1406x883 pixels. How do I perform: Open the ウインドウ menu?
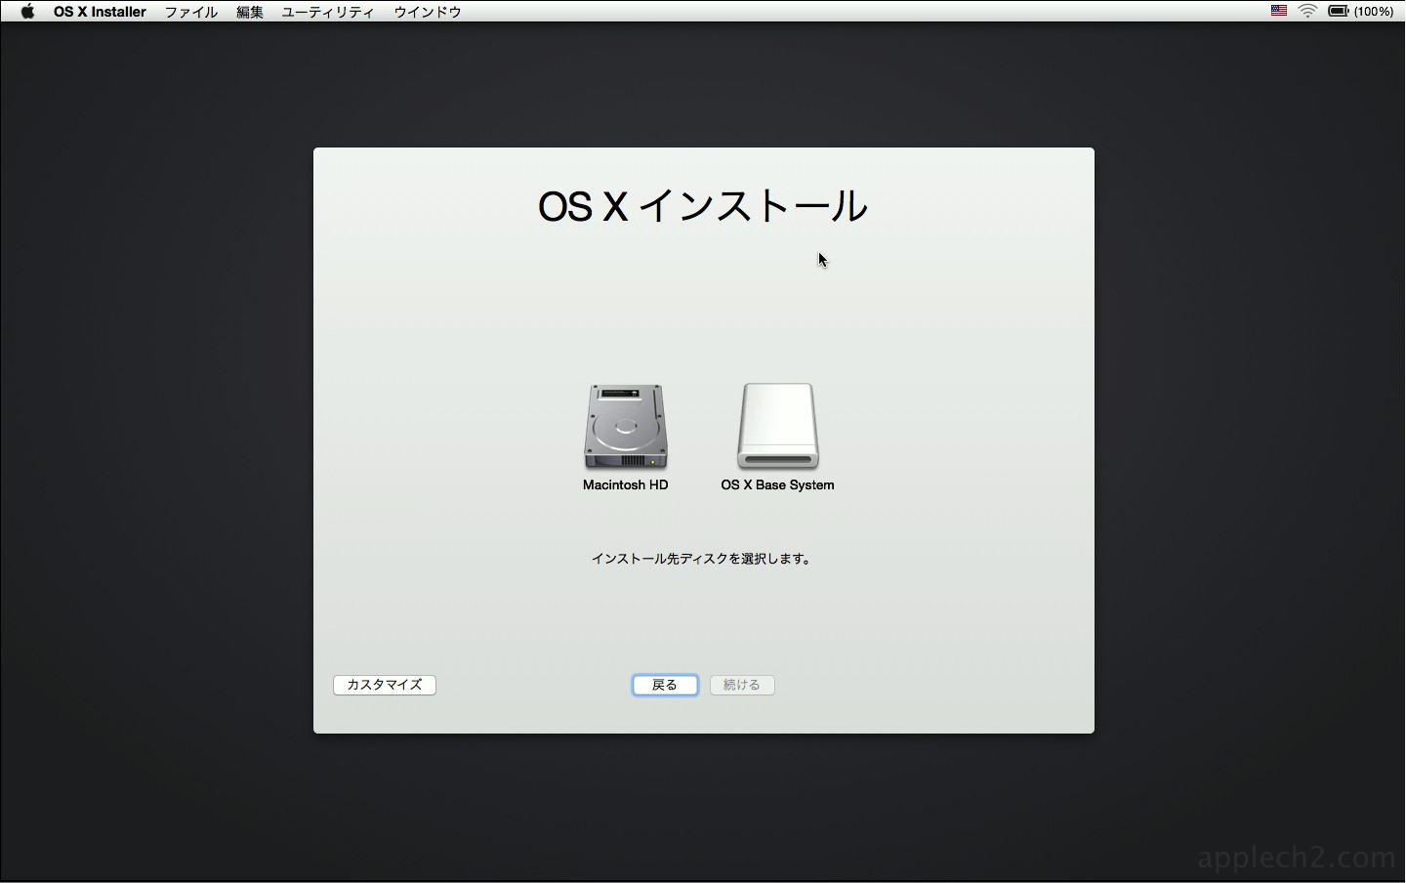pos(428,12)
